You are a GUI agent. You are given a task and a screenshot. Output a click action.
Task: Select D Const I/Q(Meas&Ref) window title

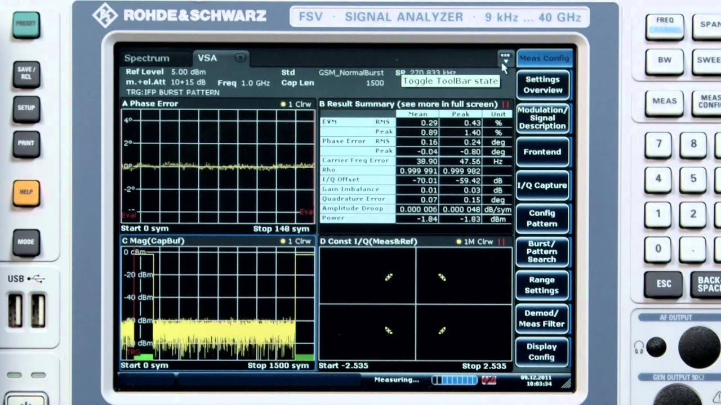(x=368, y=241)
